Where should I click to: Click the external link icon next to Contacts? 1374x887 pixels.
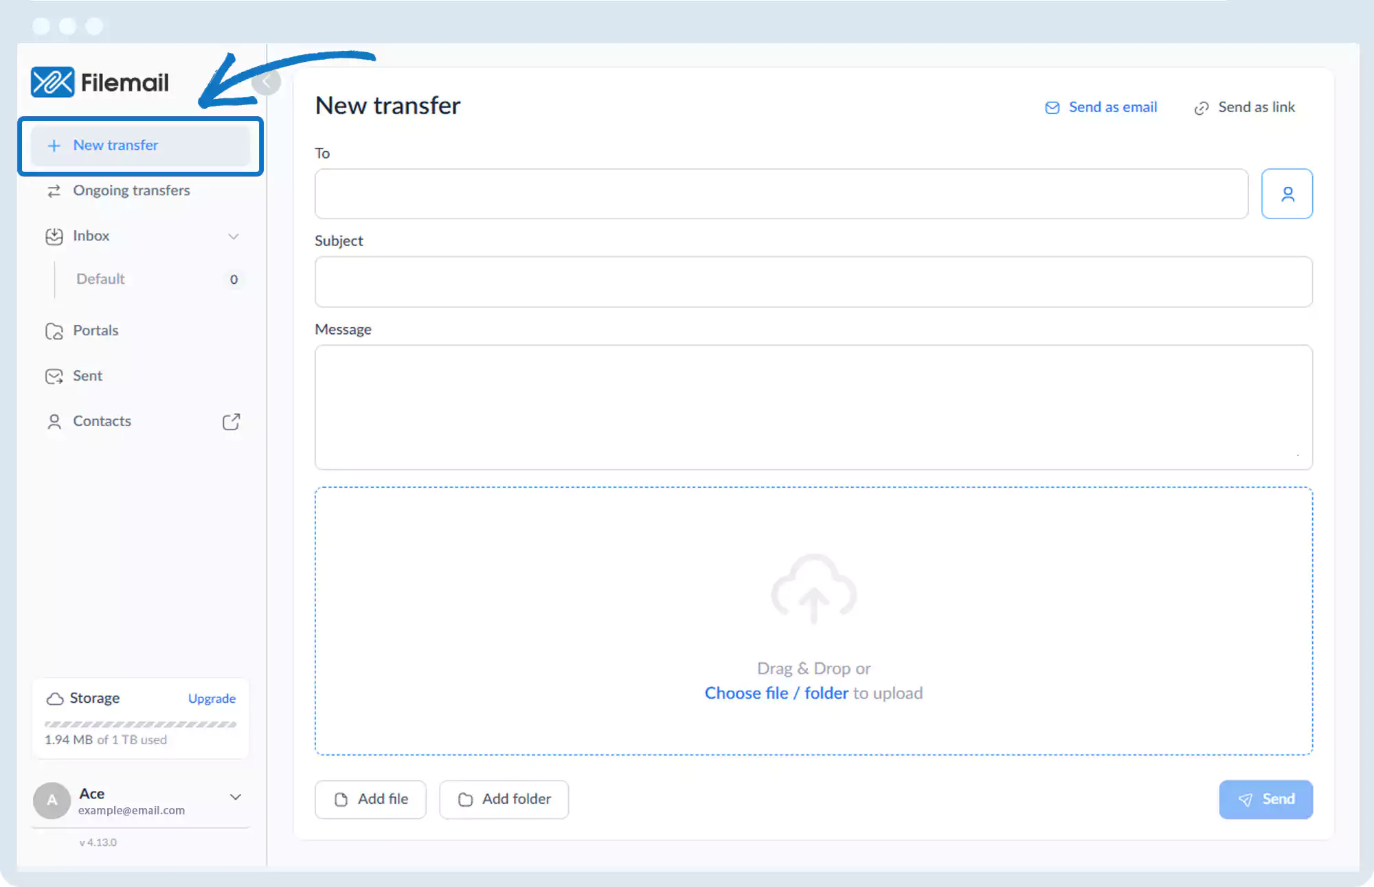coord(232,421)
